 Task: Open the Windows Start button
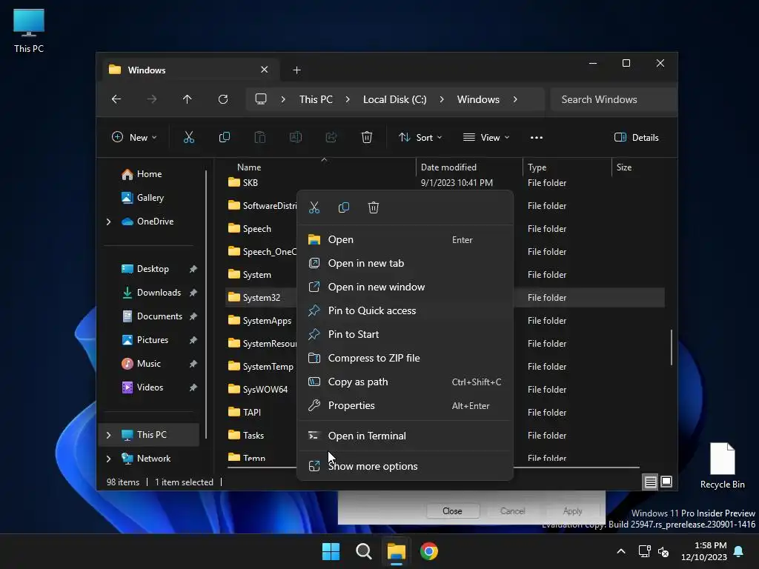click(x=331, y=551)
